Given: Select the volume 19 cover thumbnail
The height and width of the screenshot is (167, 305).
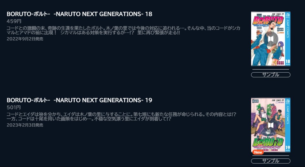Looking at the screenshot, I should [x=270, y=125].
